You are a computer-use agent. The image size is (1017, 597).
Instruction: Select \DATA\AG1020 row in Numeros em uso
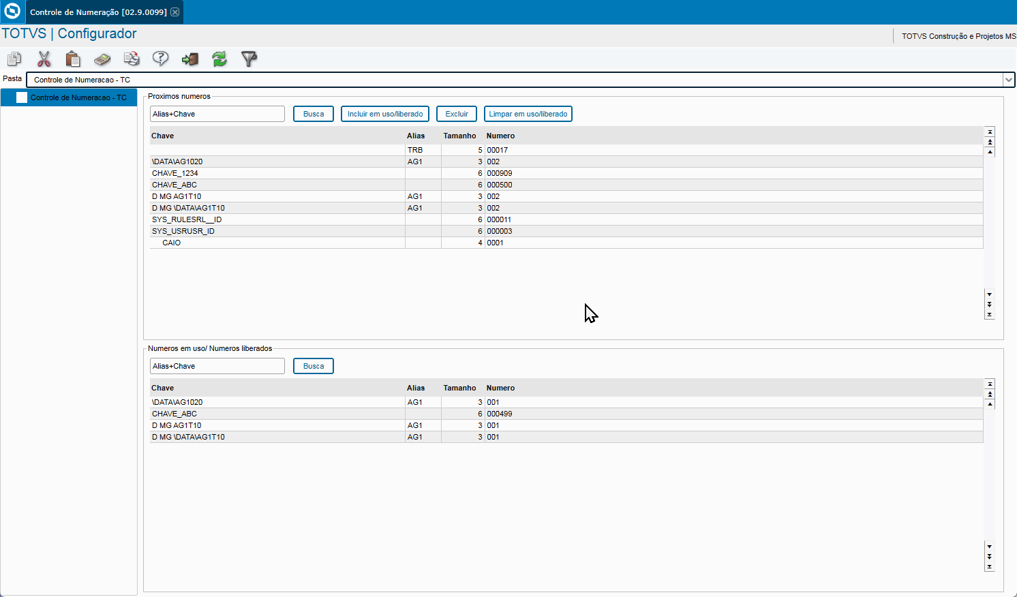click(x=566, y=402)
